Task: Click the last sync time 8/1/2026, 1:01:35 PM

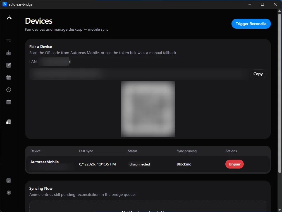Action: (x=97, y=164)
